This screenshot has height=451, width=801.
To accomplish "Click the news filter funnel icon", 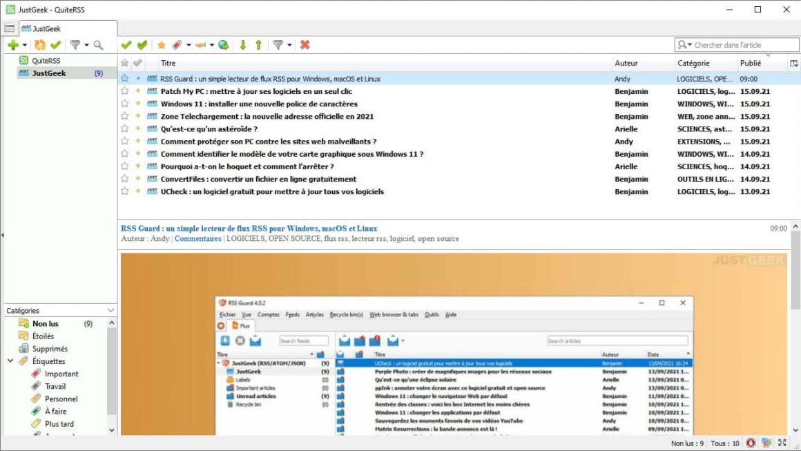I will [x=278, y=45].
